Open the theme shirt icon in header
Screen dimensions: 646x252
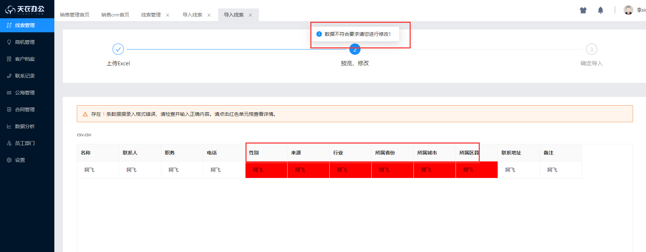click(x=583, y=10)
